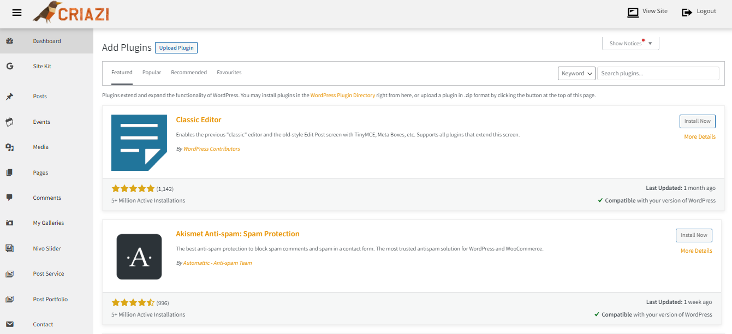Install the Classic Editor plugin
Image resolution: width=732 pixels, height=334 pixels.
tap(697, 121)
